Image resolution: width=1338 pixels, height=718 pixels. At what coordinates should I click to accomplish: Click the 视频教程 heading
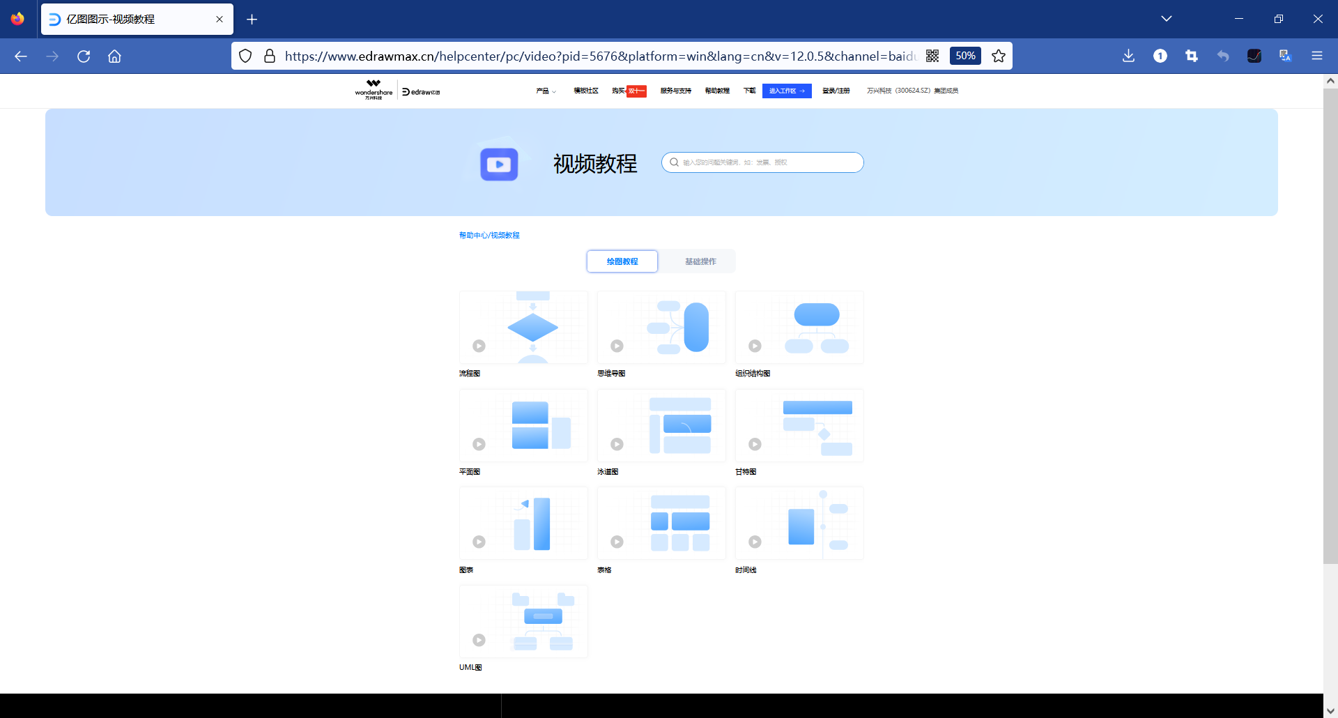point(595,164)
